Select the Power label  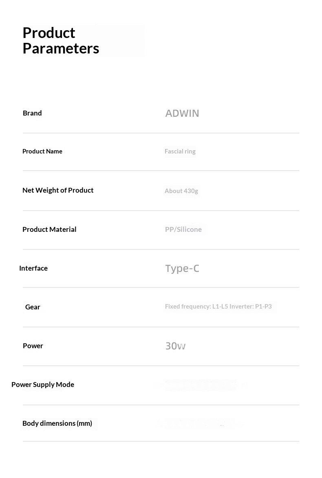(x=33, y=346)
